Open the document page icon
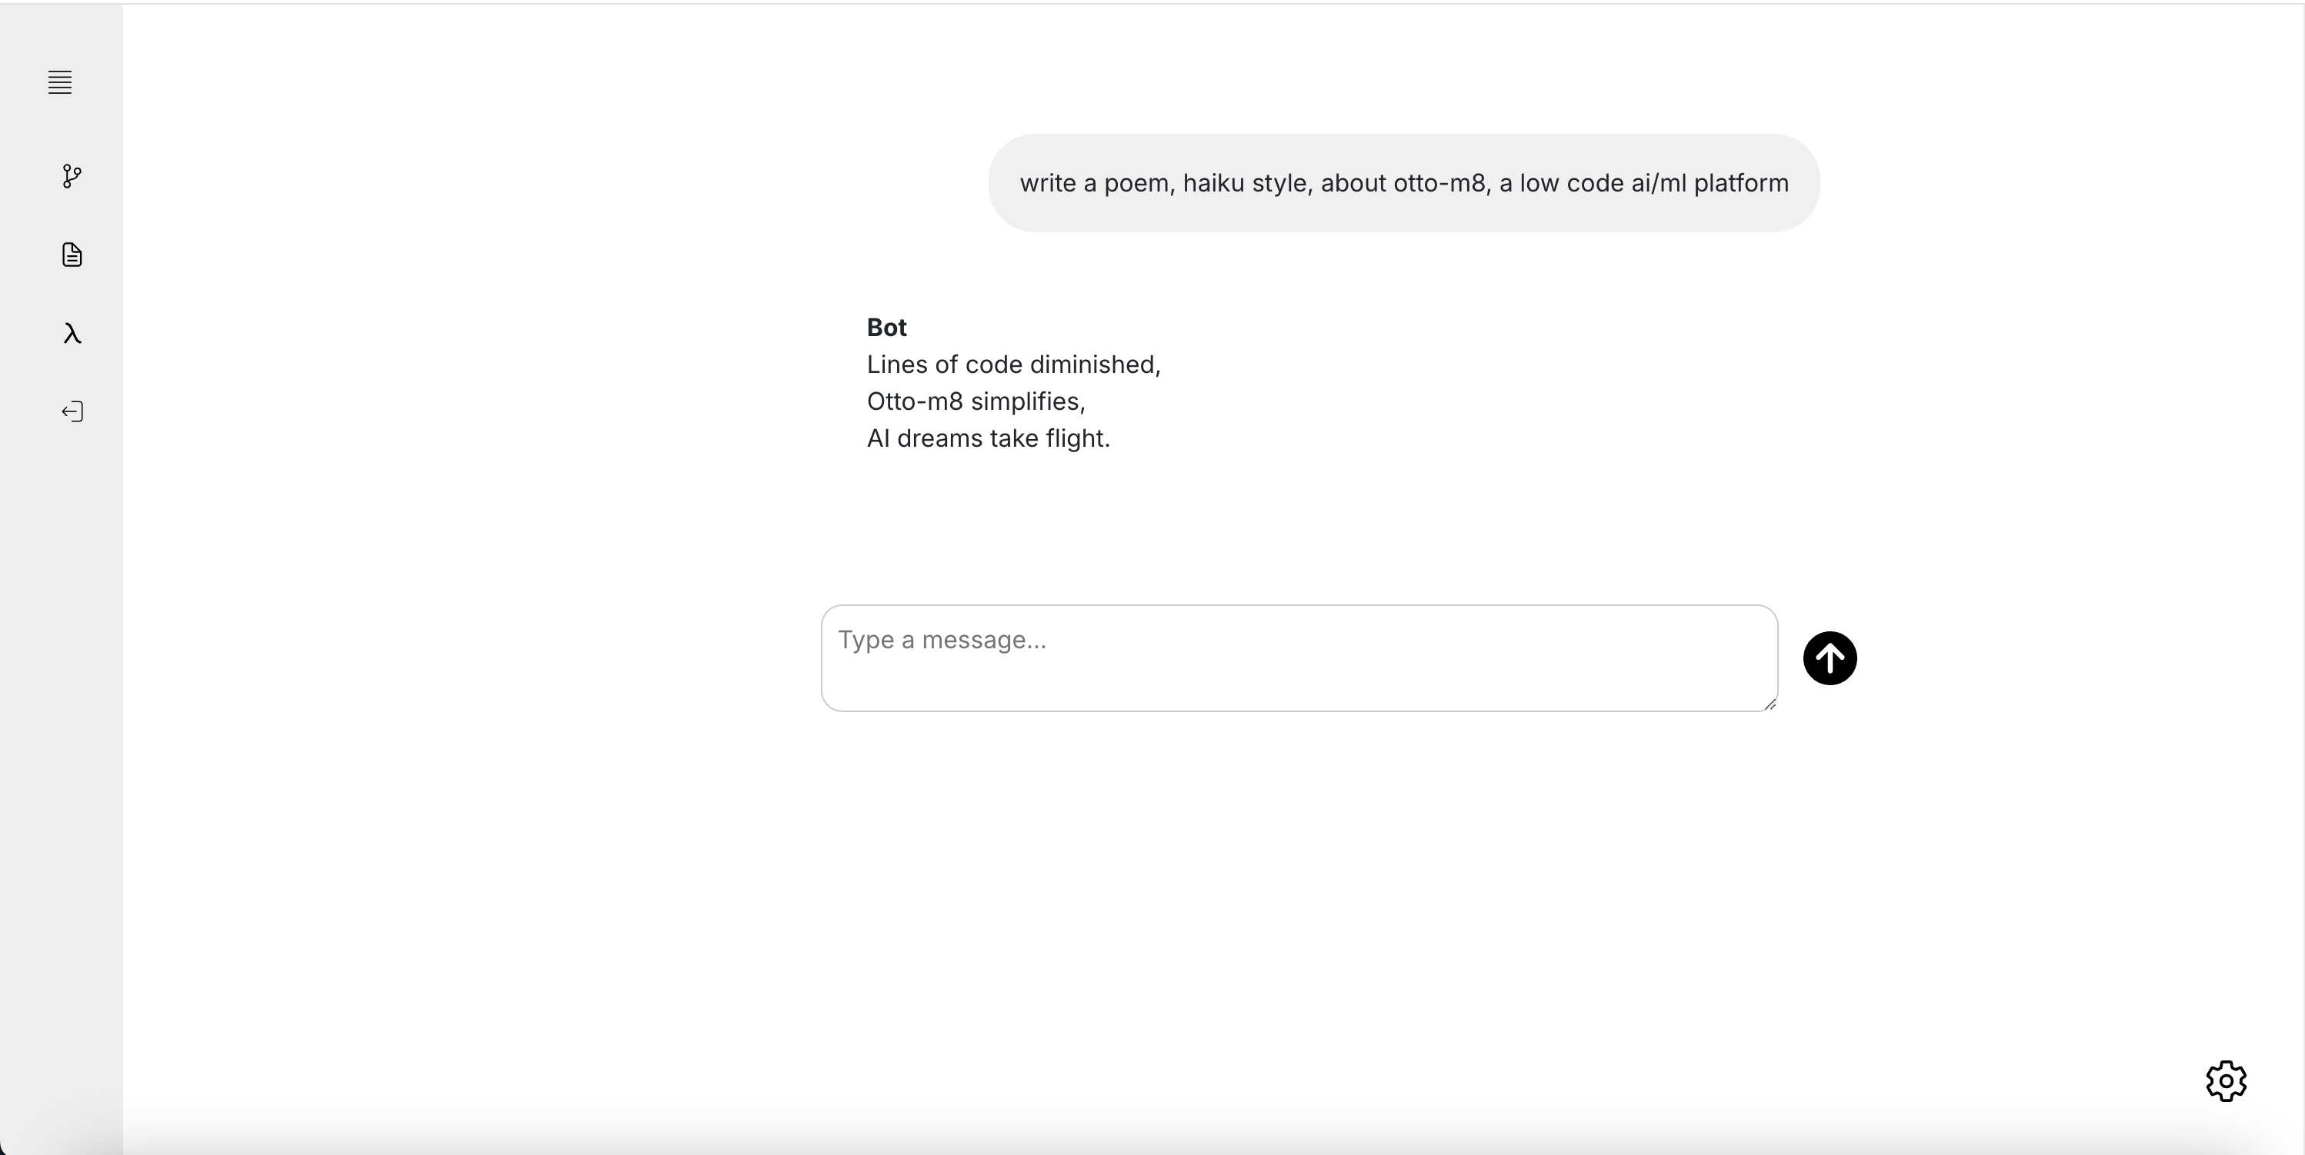Image resolution: width=2305 pixels, height=1155 pixels. [72, 255]
